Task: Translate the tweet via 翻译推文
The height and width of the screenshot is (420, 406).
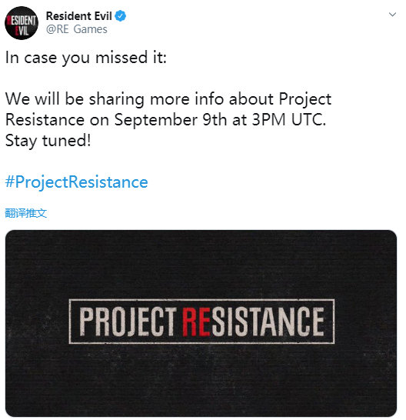Action: (26, 214)
